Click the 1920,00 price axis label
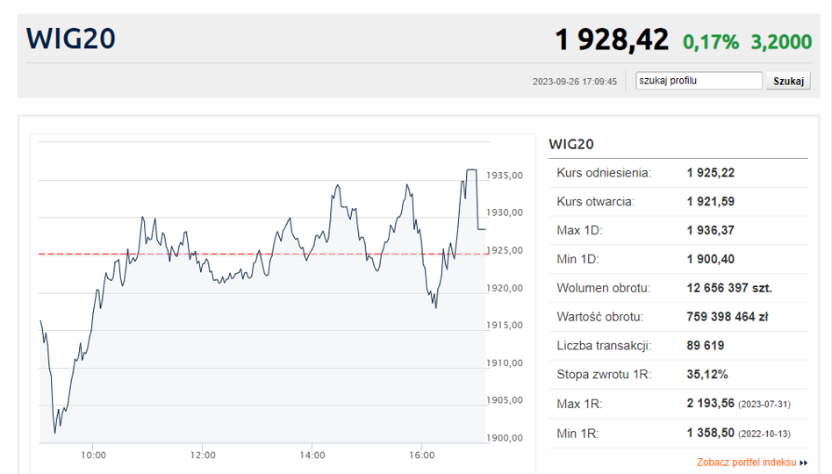832x474 pixels. (x=505, y=288)
